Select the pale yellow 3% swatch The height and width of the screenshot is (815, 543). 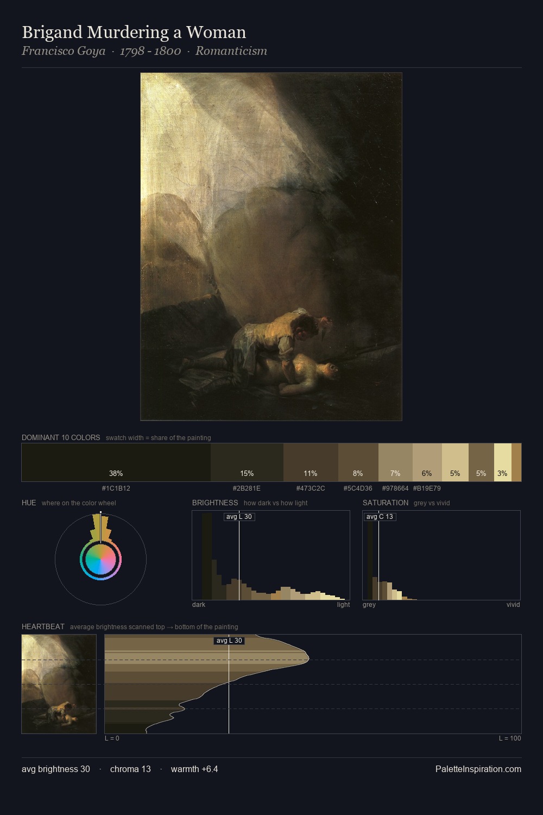[x=503, y=462]
